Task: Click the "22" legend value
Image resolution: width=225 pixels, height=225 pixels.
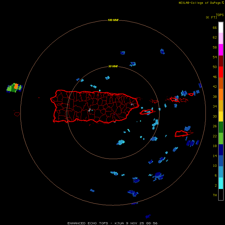Action: click(x=215, y=136)
